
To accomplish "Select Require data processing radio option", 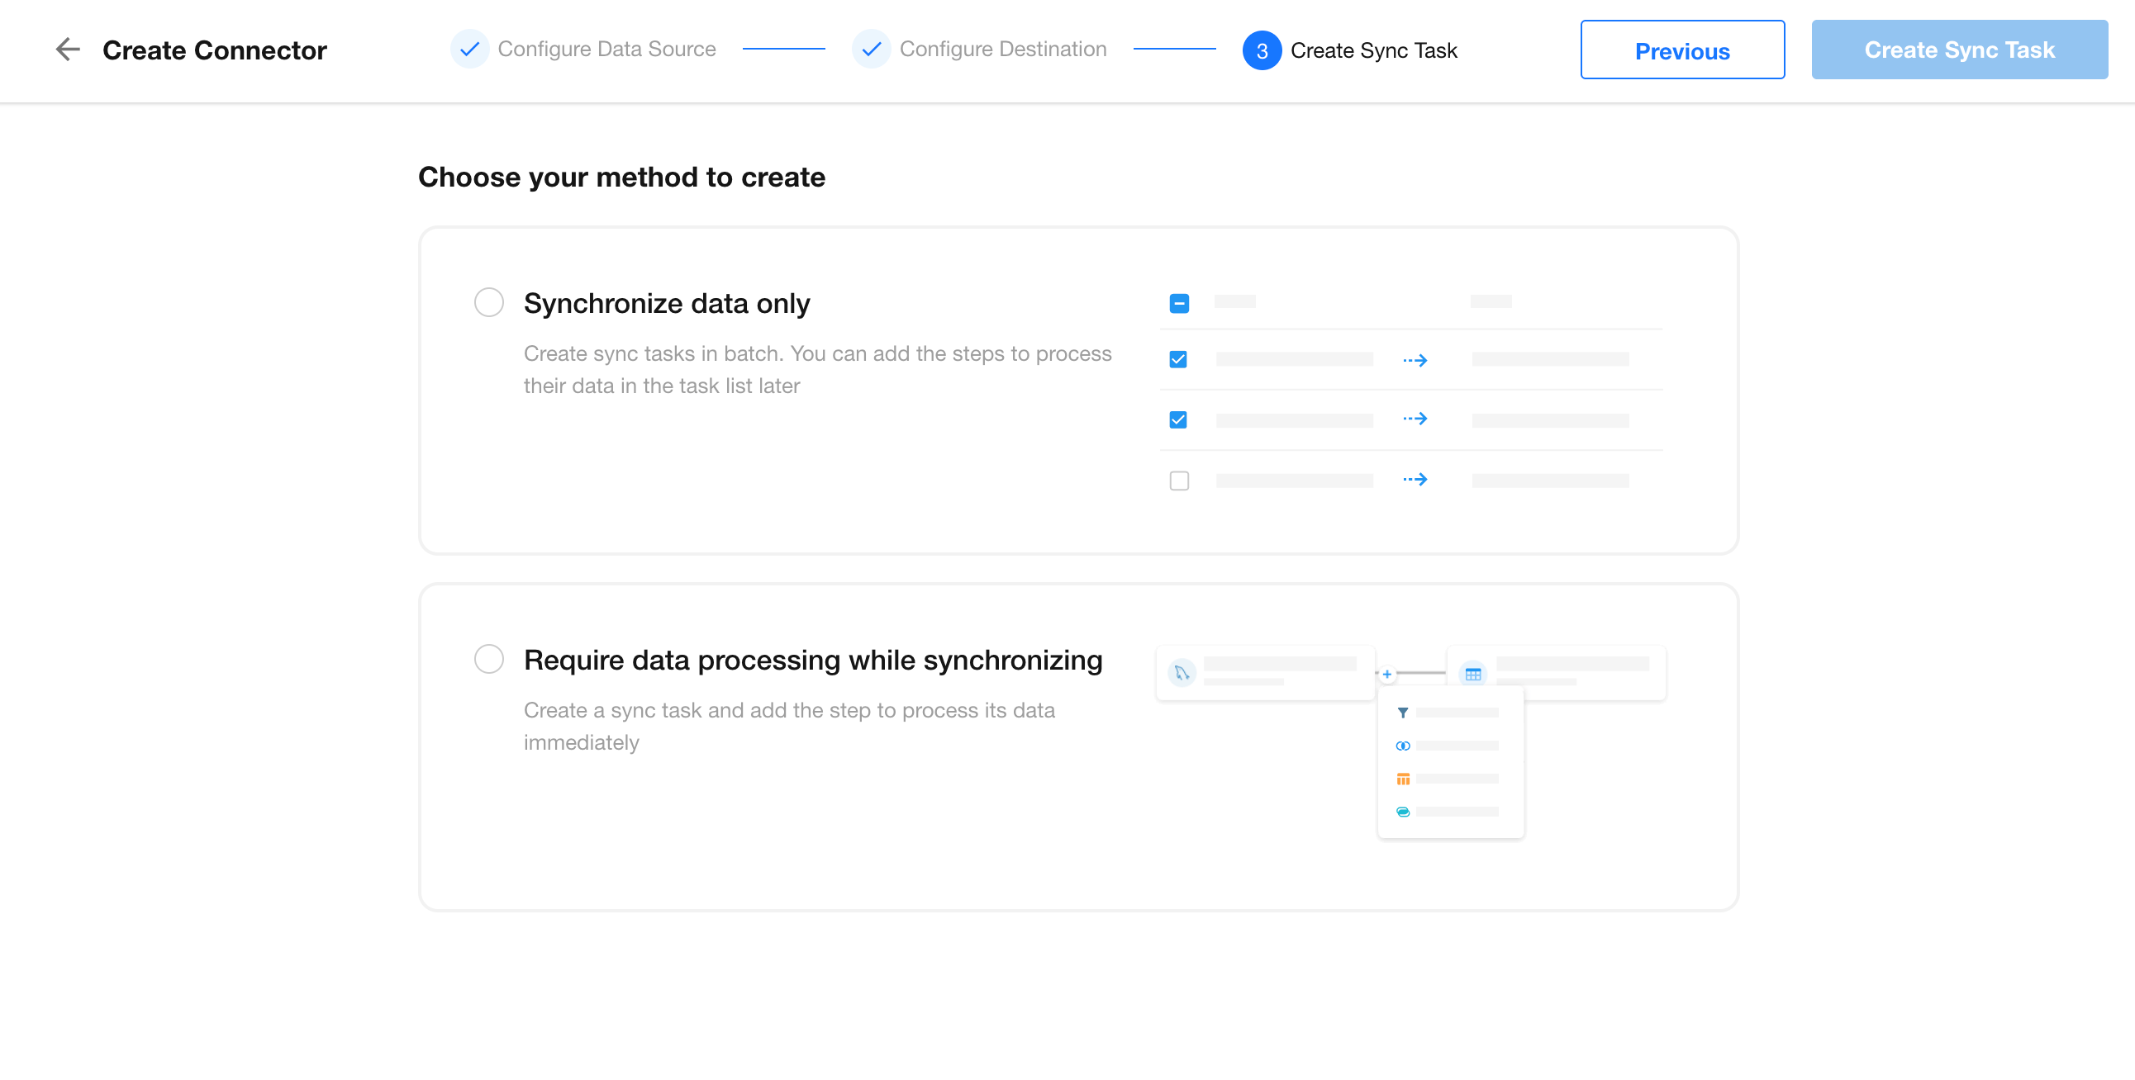I will click(489, 659).
